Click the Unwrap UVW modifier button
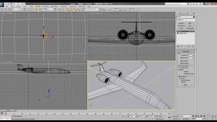This screenshot has height=122, width=217. [x=181, y=26]
